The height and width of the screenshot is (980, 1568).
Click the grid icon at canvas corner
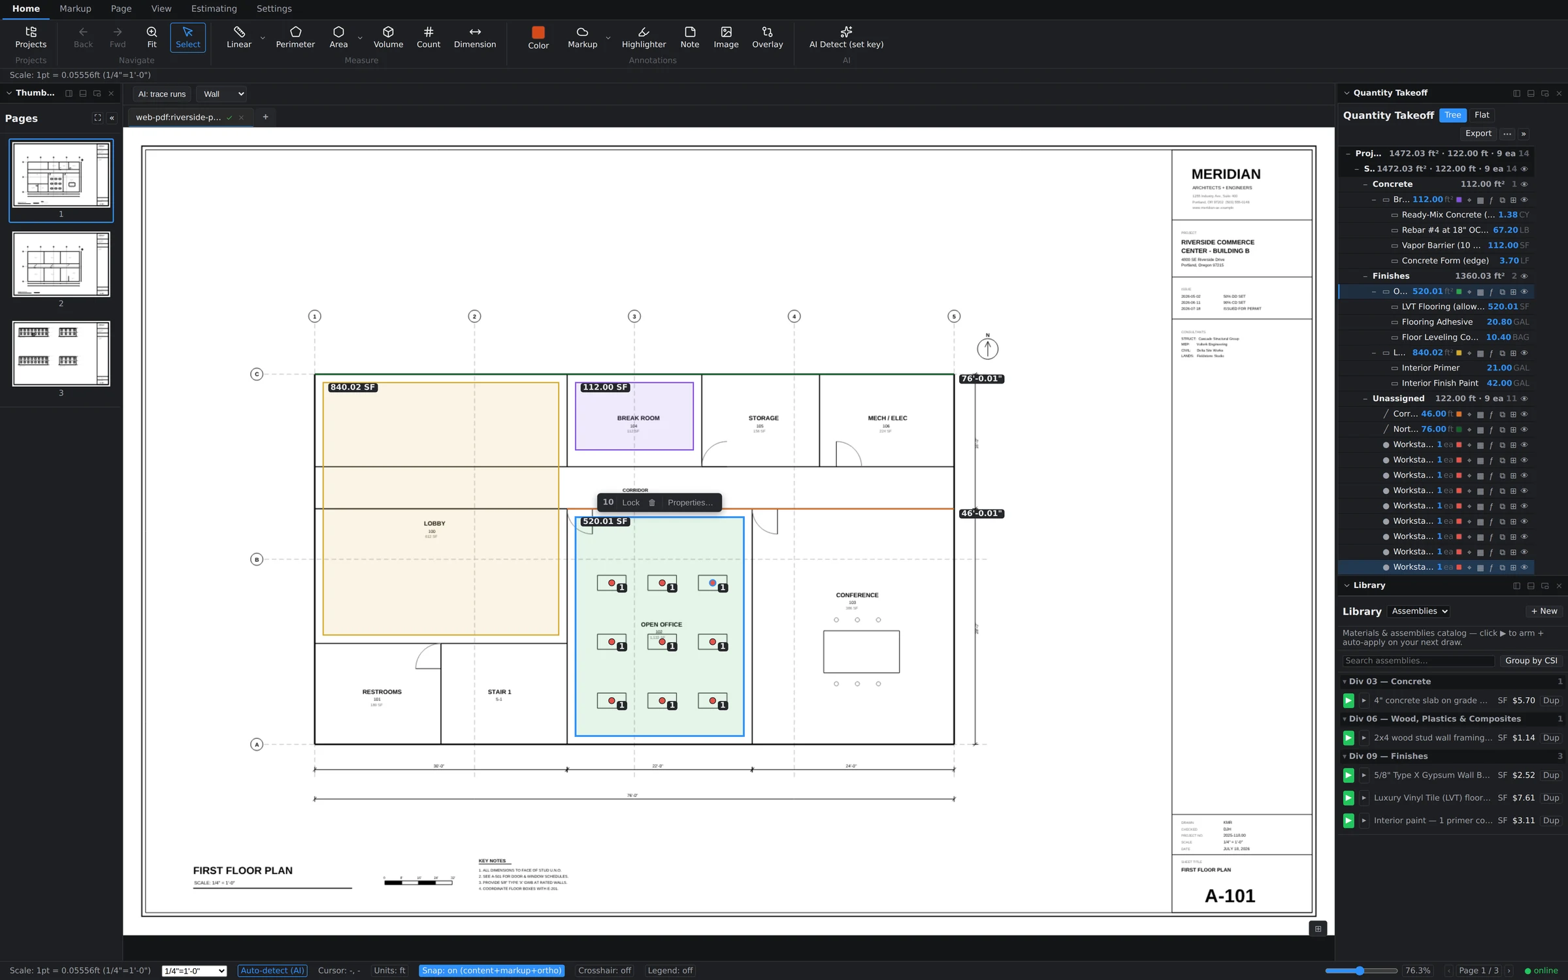1318,928
